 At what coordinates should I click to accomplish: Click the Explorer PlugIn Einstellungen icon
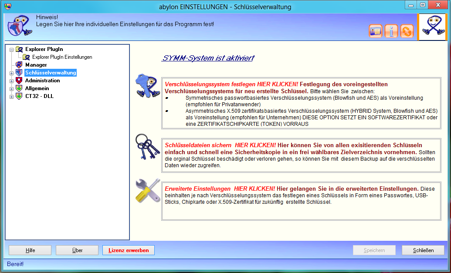coord(26,57)
